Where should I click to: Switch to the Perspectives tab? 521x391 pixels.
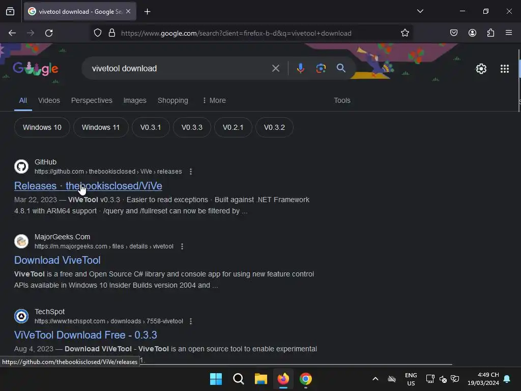(x=92, y=100)
